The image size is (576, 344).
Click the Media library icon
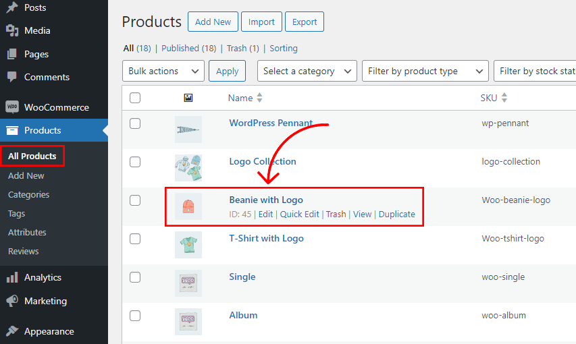(12, 30)
